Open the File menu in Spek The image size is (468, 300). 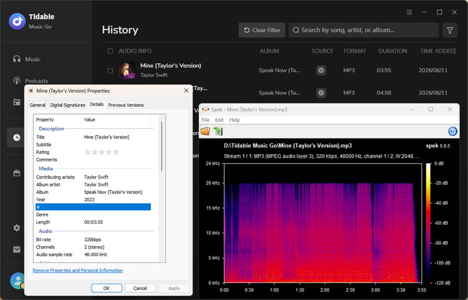(205, 120)
